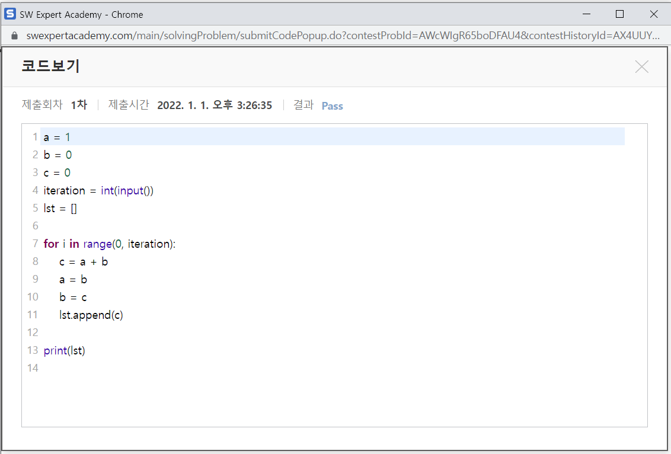Click code line 'a = 1'
671x454 pixels.
56,138
